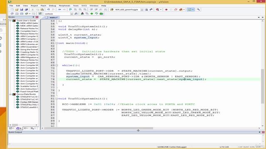Screen dimensions: 266x149
Task: Collapse the Tools User's Guide tree node
Action: (x=10, y=21)
